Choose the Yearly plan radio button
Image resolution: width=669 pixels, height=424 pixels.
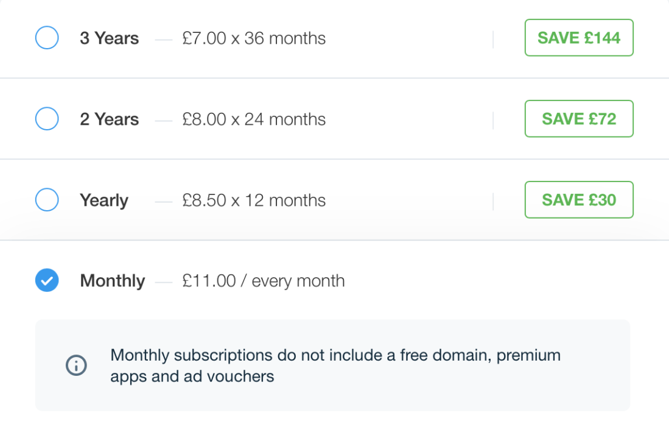click(47, 200)
